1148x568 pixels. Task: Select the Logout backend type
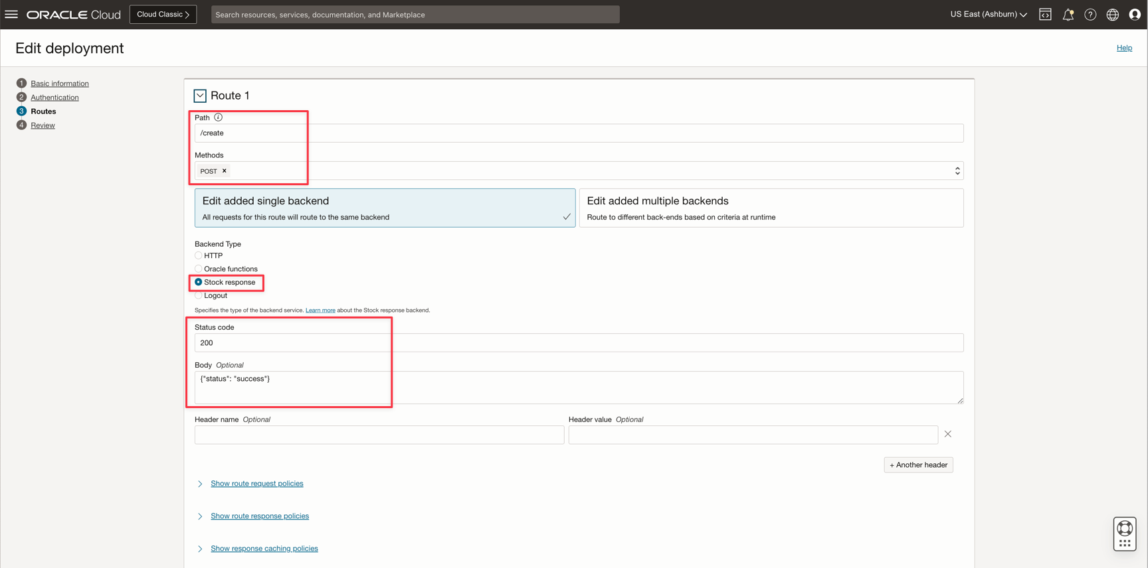(x=199, y=295)
